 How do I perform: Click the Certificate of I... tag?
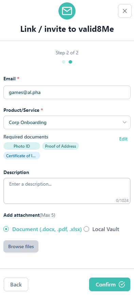click(22, 156)
